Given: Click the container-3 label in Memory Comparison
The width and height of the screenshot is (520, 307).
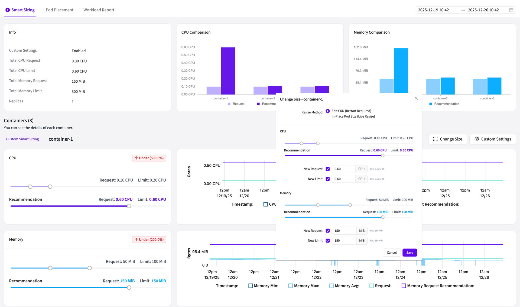Looking at the screenshot, I should click(487, 98).
